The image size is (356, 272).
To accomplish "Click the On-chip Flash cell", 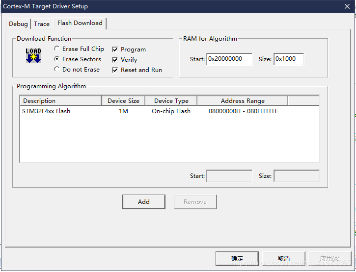I will pyautogui.click(x=171, y=111).
